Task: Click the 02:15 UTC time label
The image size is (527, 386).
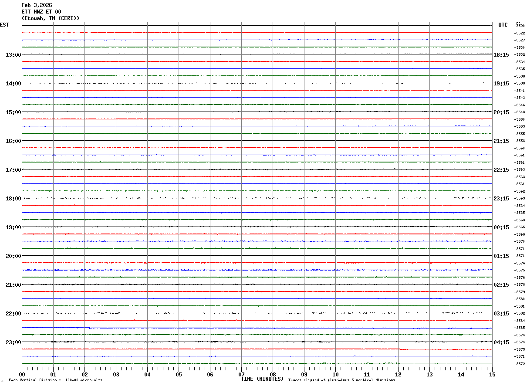Action: 501,285
